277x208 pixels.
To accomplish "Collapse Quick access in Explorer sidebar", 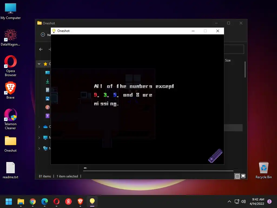I will (39, 64).
